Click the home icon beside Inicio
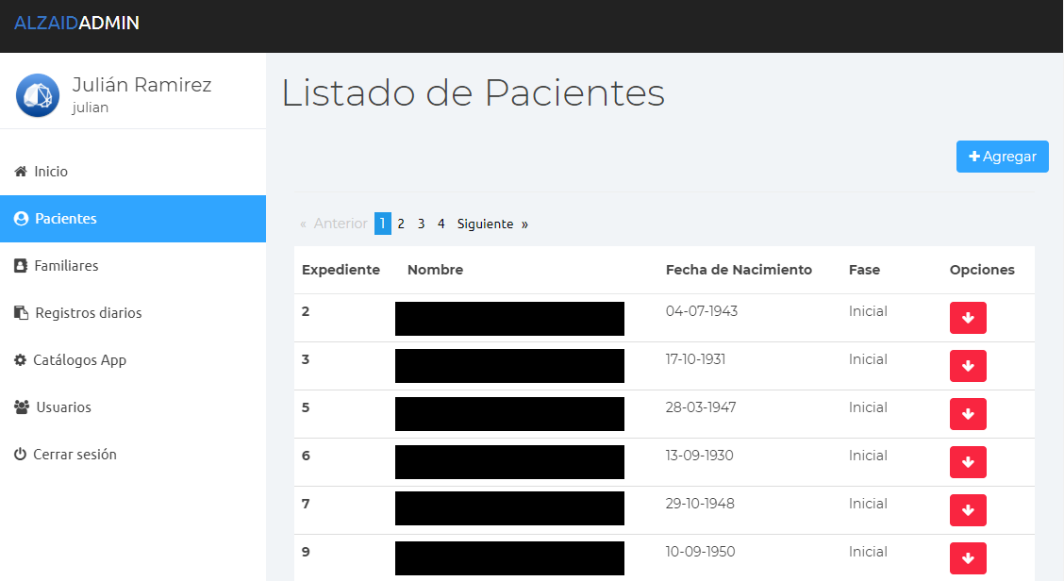1064x581 pixels. point(21,172)
